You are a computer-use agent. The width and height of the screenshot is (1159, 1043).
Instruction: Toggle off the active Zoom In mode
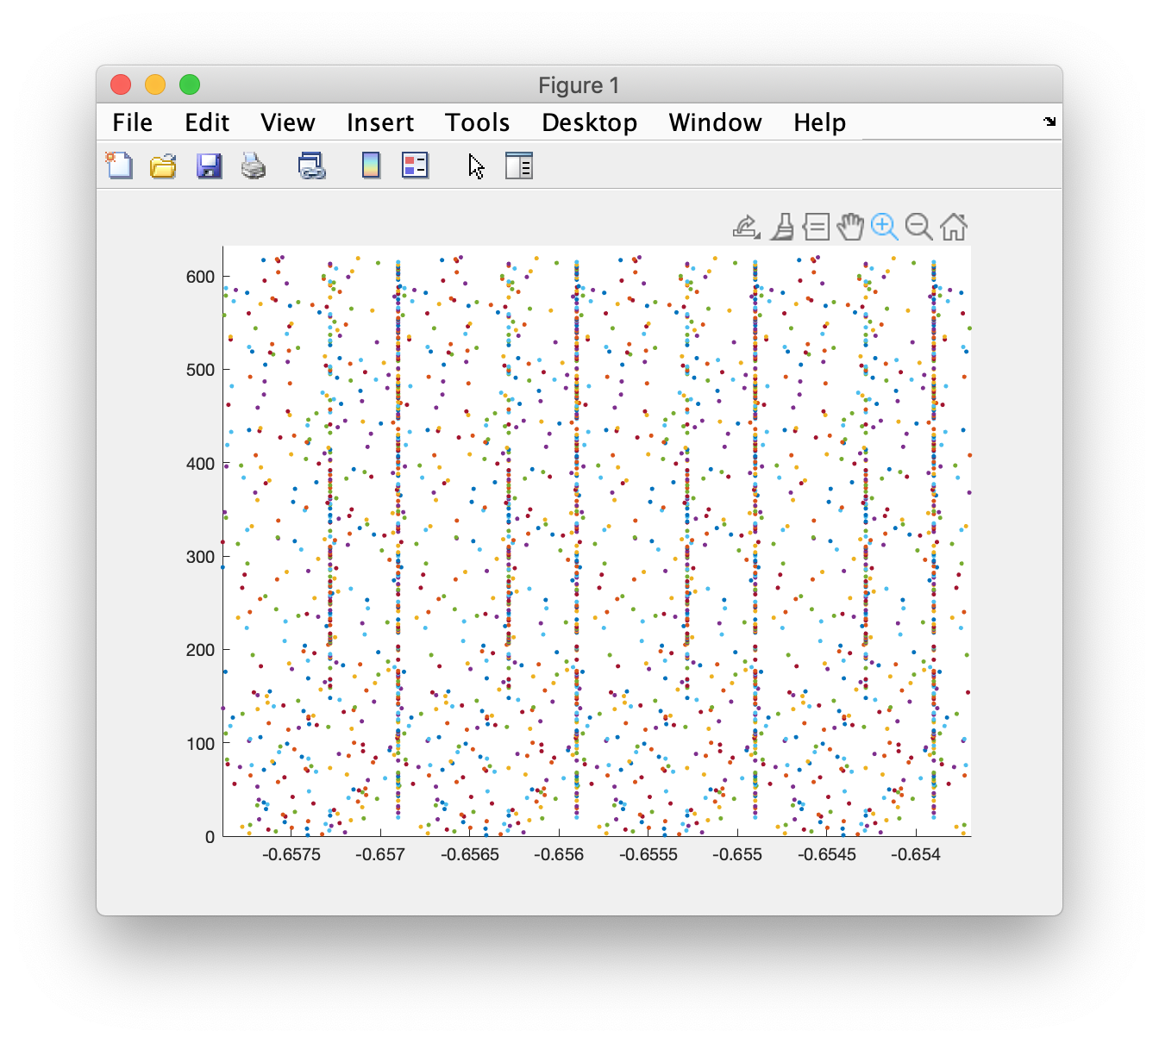pos(885,228)
